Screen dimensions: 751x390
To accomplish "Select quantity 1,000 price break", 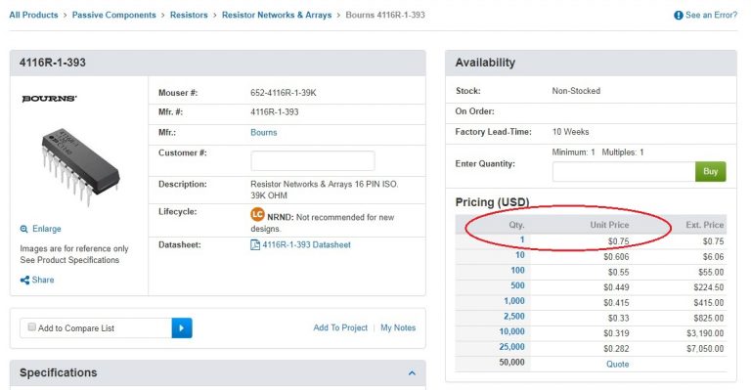I will (514, 301).
